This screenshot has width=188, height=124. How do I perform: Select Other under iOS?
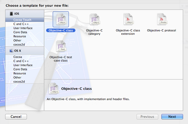coord(25,40)
